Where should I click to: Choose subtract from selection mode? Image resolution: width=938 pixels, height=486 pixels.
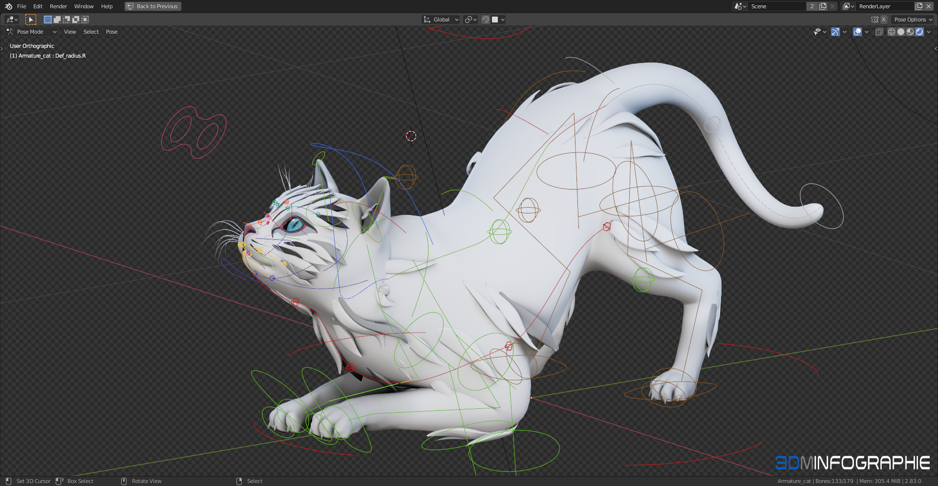click(66, 20)
